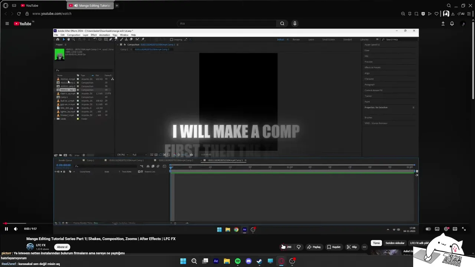This screenshot has width=475, height=267.
Task: Click the YouTube logo
Action: pos(23,24)
